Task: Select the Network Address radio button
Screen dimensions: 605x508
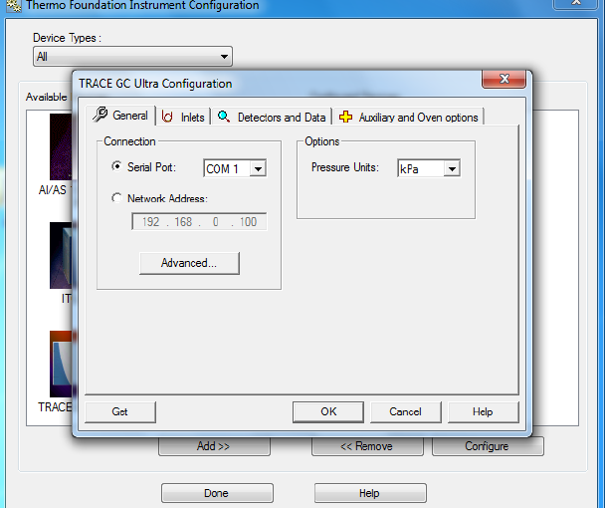Action: 116,198
